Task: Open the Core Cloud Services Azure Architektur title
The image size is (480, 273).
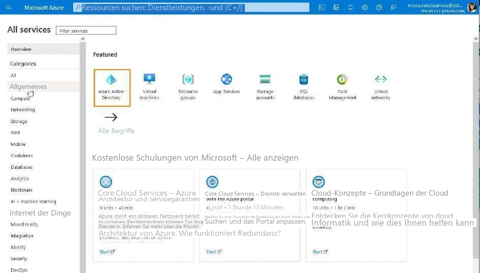Action: tap(149, 196)
